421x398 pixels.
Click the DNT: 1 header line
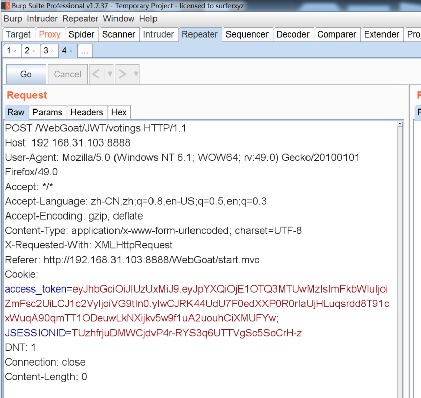[x=20, y=347]
